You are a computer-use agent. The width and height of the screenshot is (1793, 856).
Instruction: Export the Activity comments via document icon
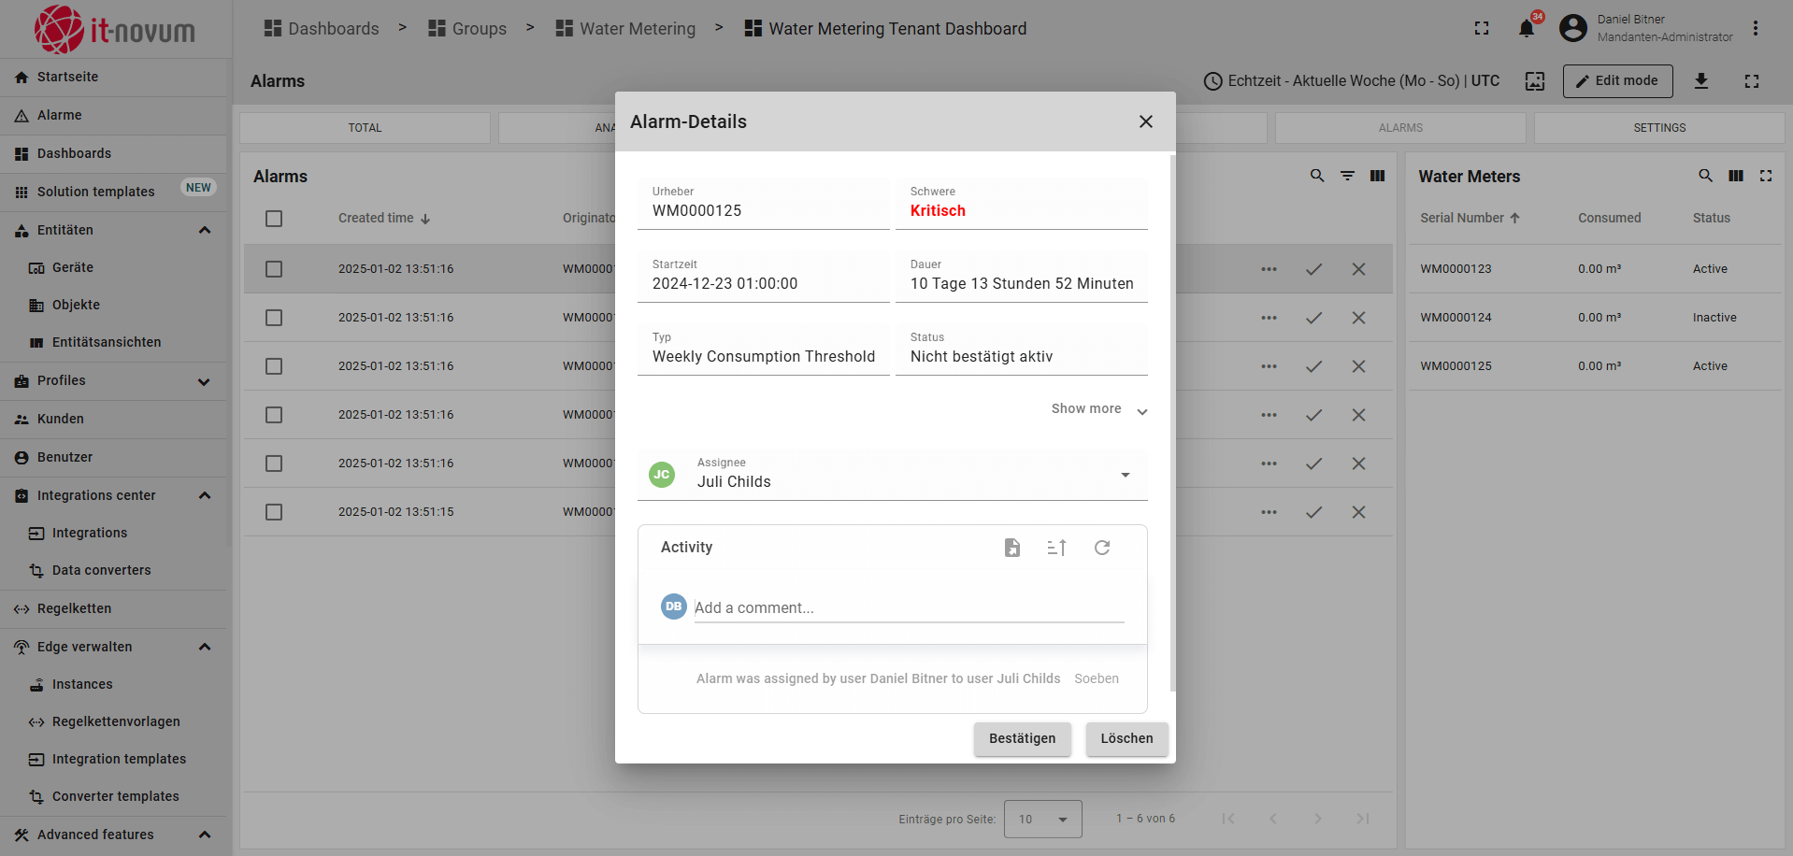point(1011,548)
